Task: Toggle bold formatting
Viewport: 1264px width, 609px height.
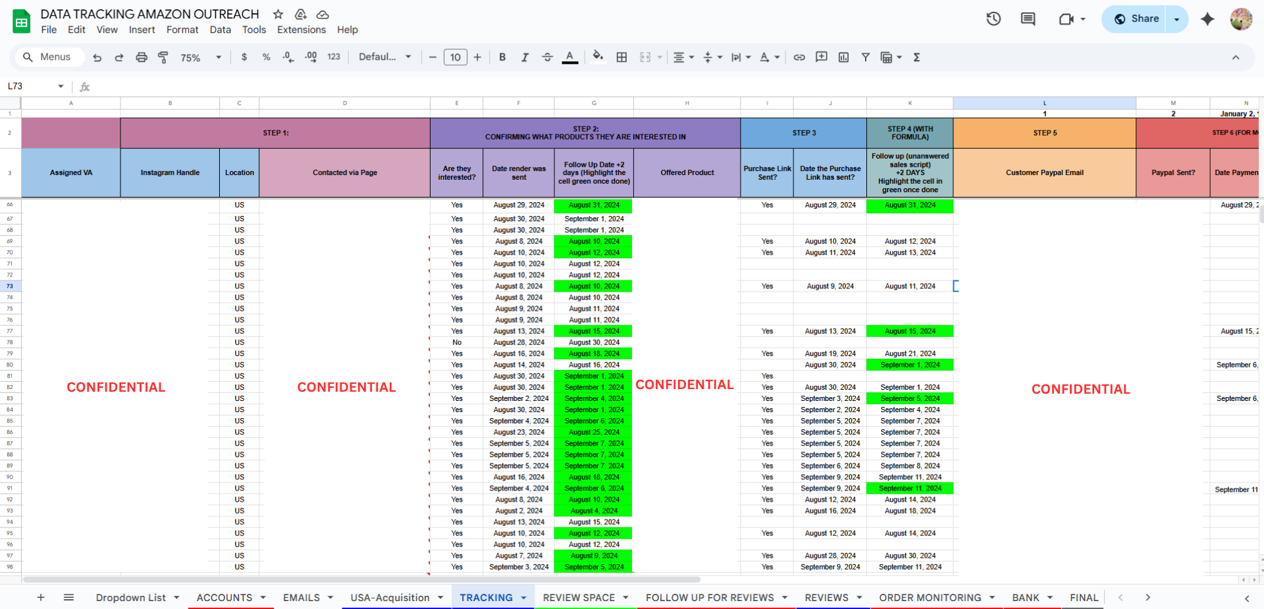Action: (x=502, y=57)
